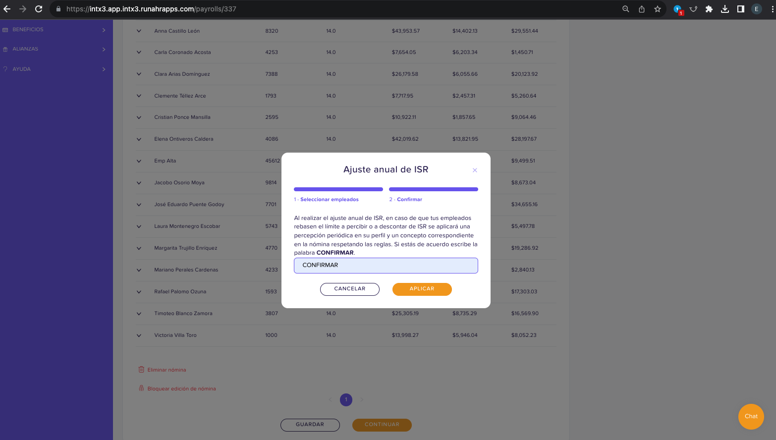The width and height of the screenshot is (776, 440).
Task: Open browser extensions puzzle icon
Action: 709,9
